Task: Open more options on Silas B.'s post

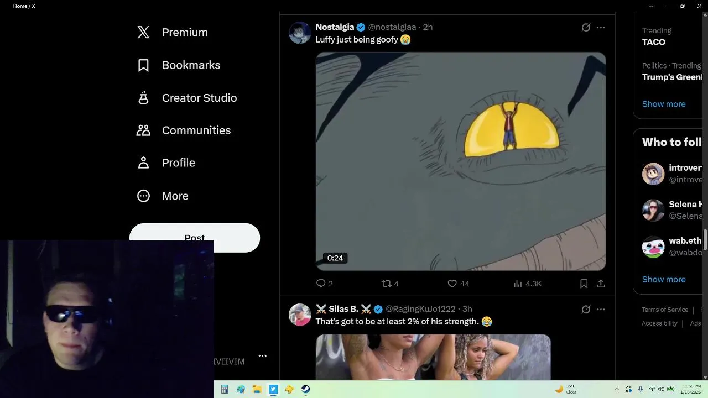Action: [601, 309]
